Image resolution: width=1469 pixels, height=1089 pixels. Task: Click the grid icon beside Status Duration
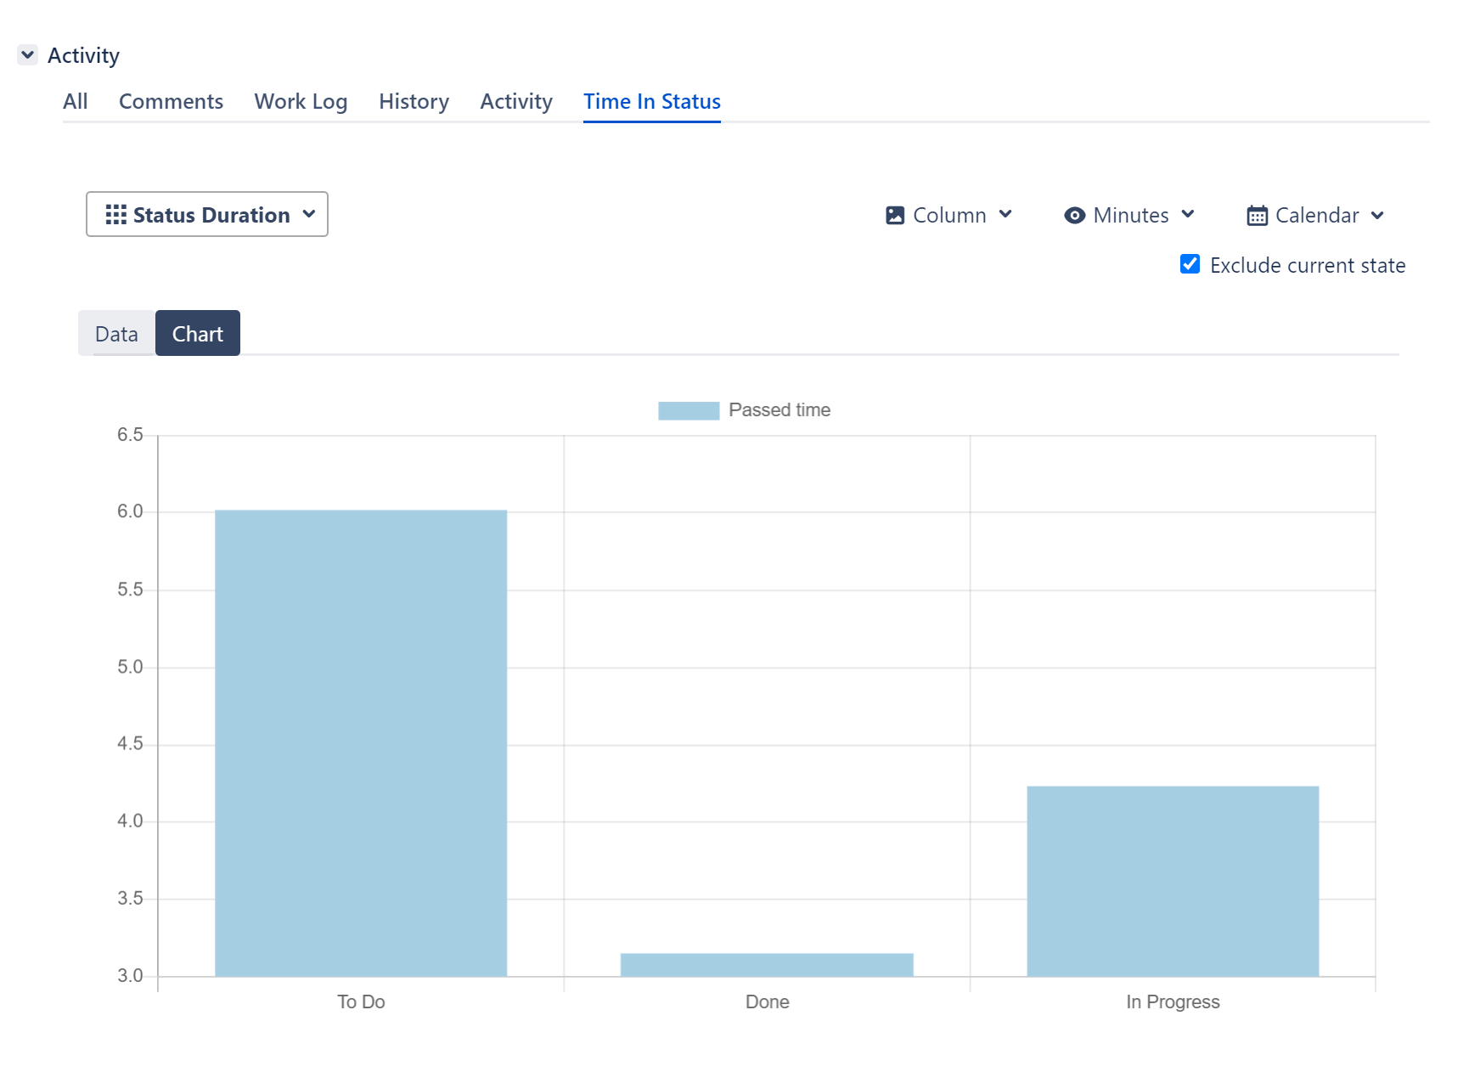coord(115,215)
